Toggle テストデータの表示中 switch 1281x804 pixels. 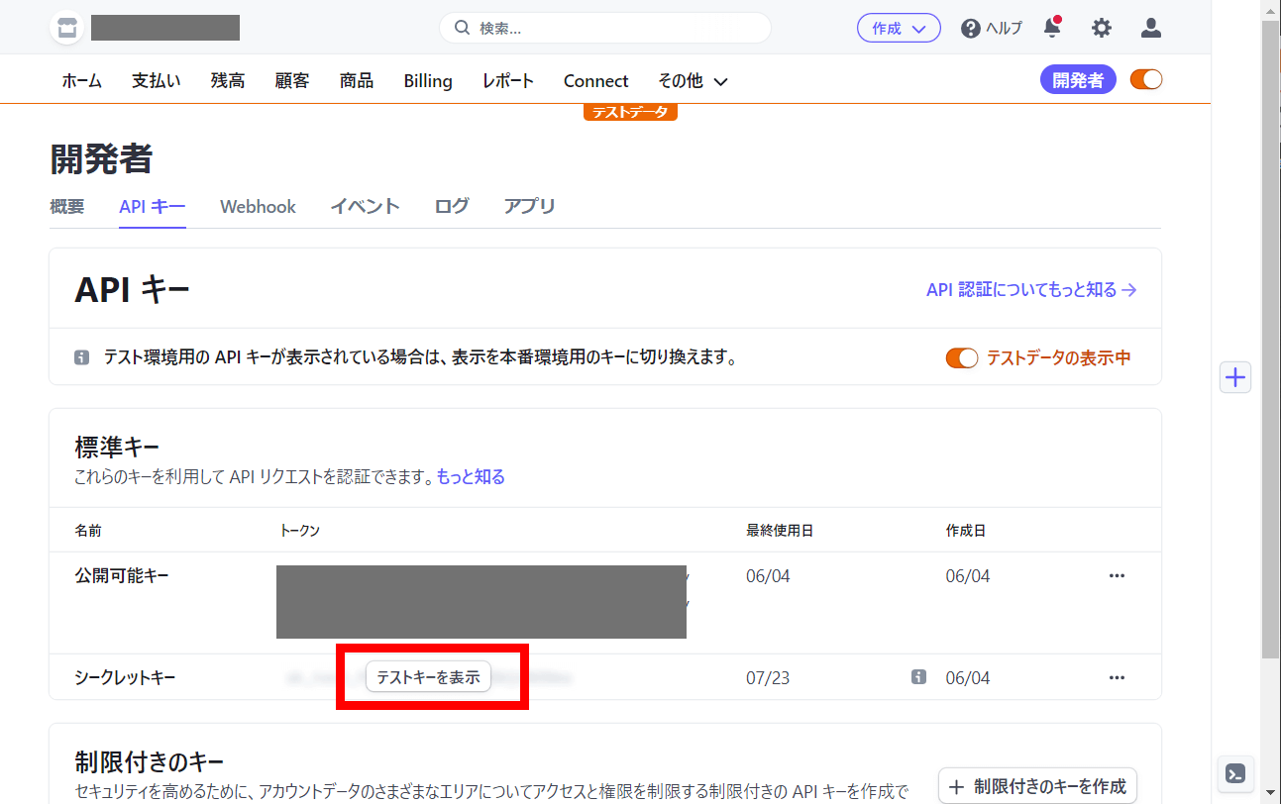point(962,357)
